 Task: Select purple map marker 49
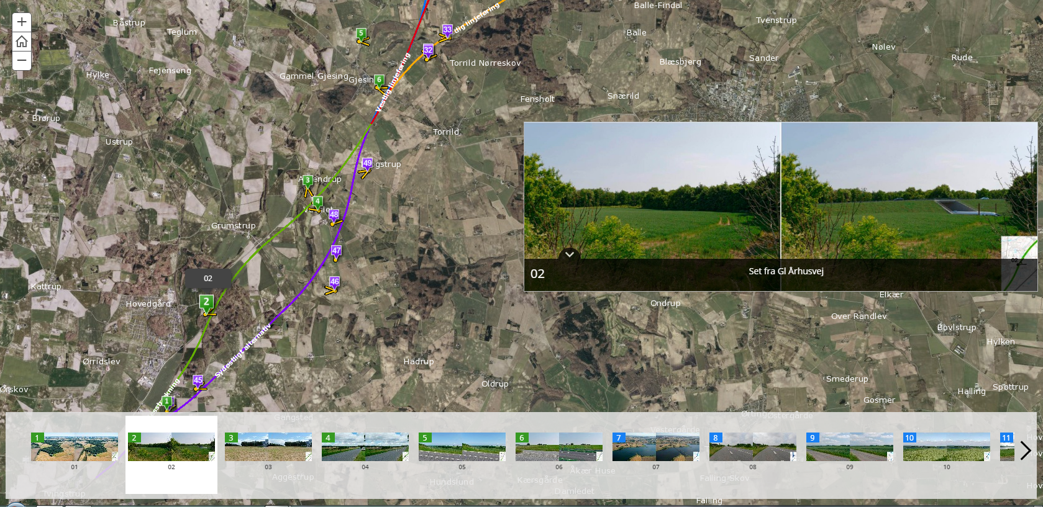click(367, 164)
